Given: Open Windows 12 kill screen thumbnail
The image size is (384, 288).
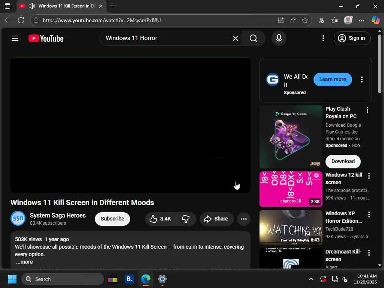Looking at the screenshot, I should pos(291,189).
